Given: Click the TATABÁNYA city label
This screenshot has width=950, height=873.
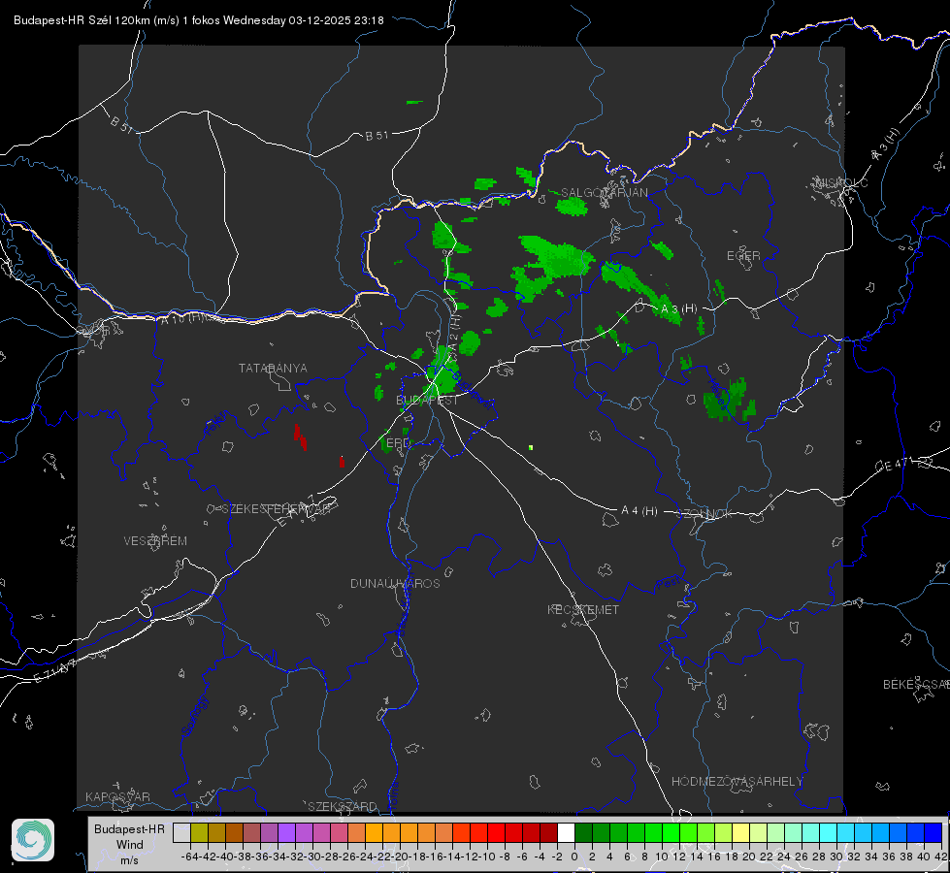Looking at the screenshot, I should 273,368.
